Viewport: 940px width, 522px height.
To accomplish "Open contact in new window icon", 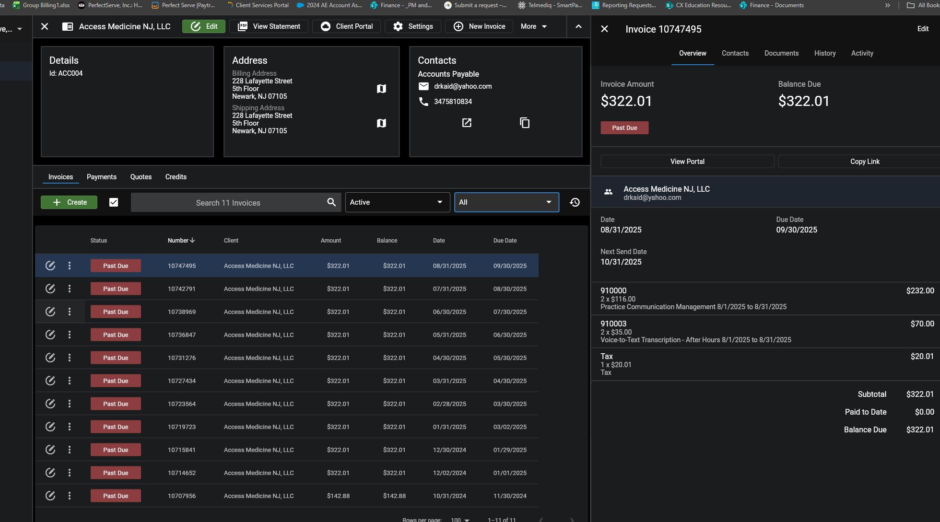I will [x=467, y=123].
